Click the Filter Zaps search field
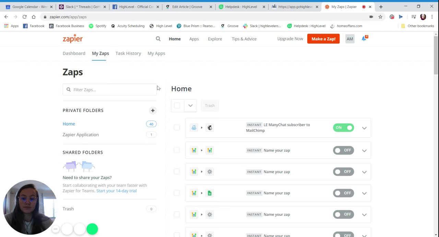Viewport: 439px width, 237px height. [x=109, y=89]
